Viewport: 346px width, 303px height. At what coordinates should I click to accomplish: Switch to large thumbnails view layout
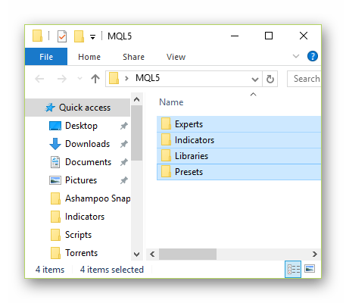pyautogui.click(x=310, y=269)
